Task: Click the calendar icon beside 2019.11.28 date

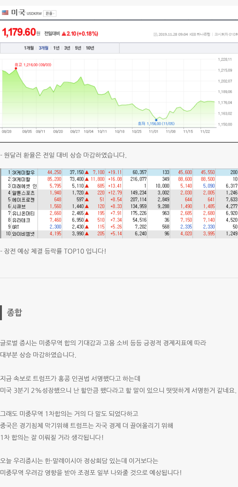Action: [156, 34]
